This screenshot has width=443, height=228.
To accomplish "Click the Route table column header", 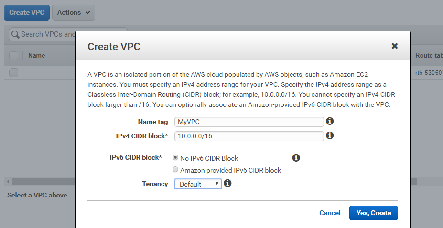I will 429,55.
